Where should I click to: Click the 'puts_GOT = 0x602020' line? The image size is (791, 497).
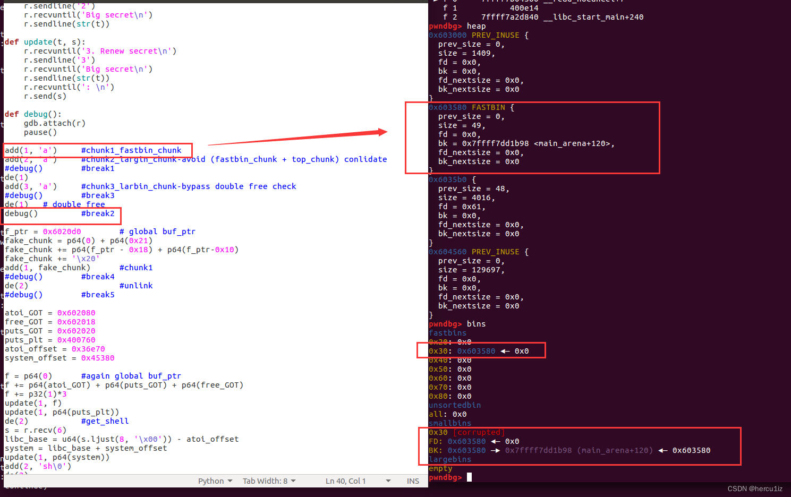click(50, 331)
